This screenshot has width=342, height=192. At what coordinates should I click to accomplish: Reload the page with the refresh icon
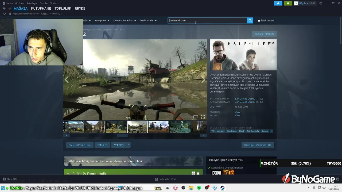pyautogui.click(x=4, y=14)
